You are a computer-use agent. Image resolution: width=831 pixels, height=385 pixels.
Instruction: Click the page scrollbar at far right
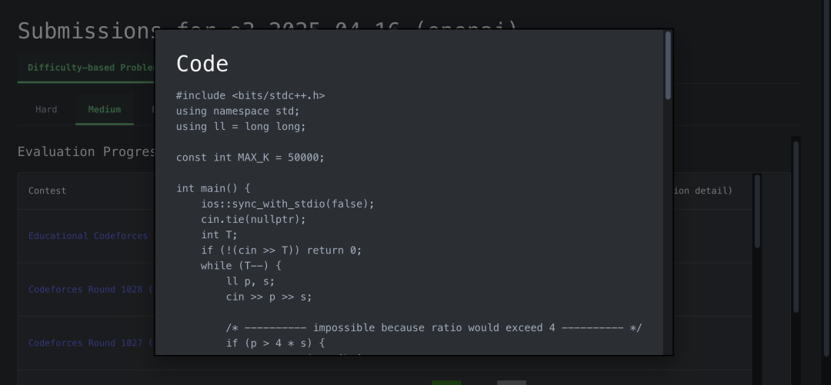[796, 227]
